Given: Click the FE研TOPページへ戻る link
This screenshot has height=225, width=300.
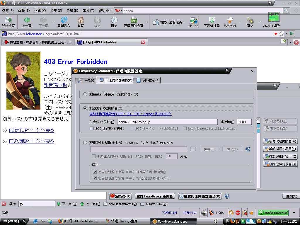Looking at the screenshot, I should click(31, 130).
